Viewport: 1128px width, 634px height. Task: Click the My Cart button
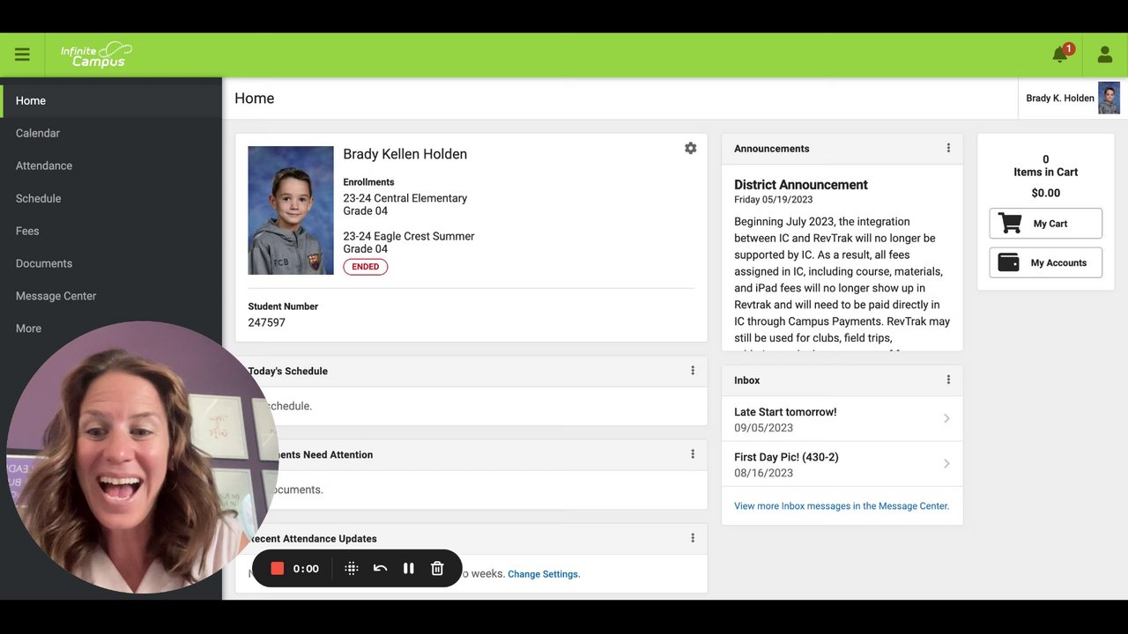1045,224
